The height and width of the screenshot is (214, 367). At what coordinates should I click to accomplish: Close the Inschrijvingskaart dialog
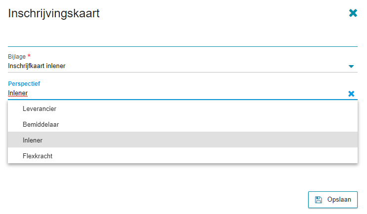tap(353, 13)
